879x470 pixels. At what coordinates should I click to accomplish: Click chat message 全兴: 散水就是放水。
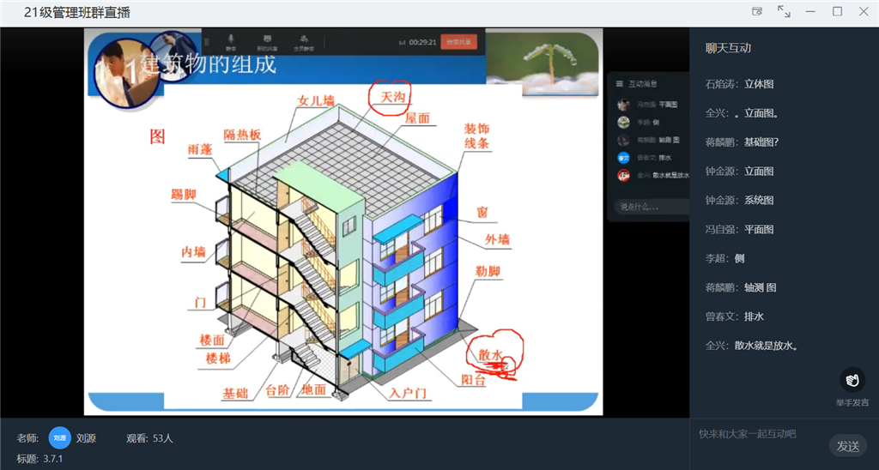click(752, 346)
